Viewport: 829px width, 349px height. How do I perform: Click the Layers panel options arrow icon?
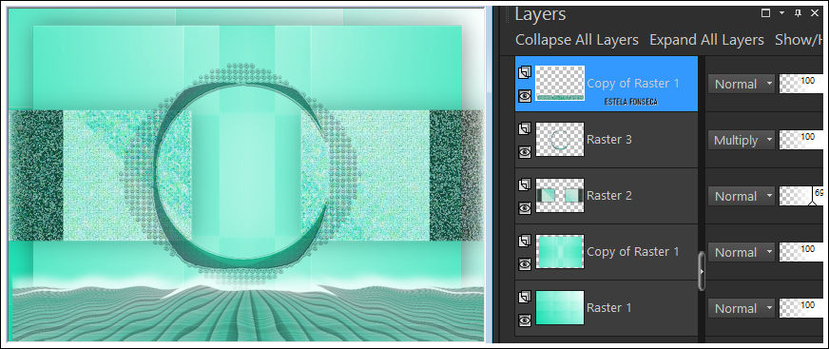pyautogui.click(x=782, y=13)
